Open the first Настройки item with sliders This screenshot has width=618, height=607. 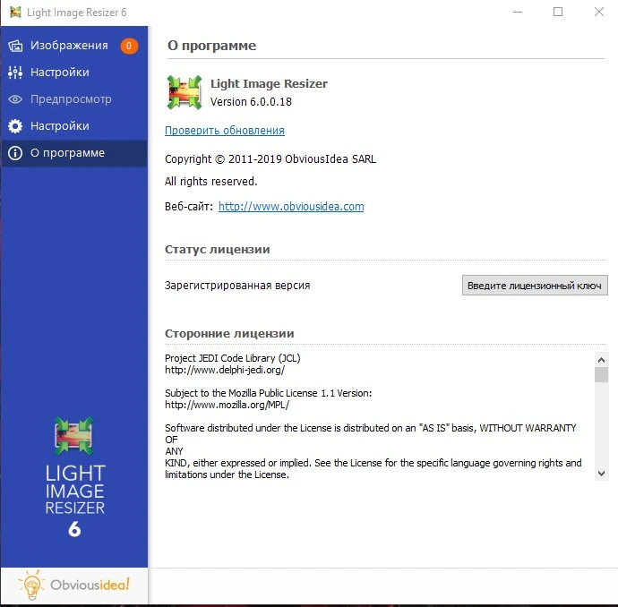point(74,73)
